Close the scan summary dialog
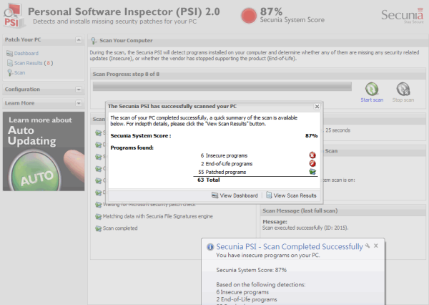 pyautogui.click(x=317, y=107)
